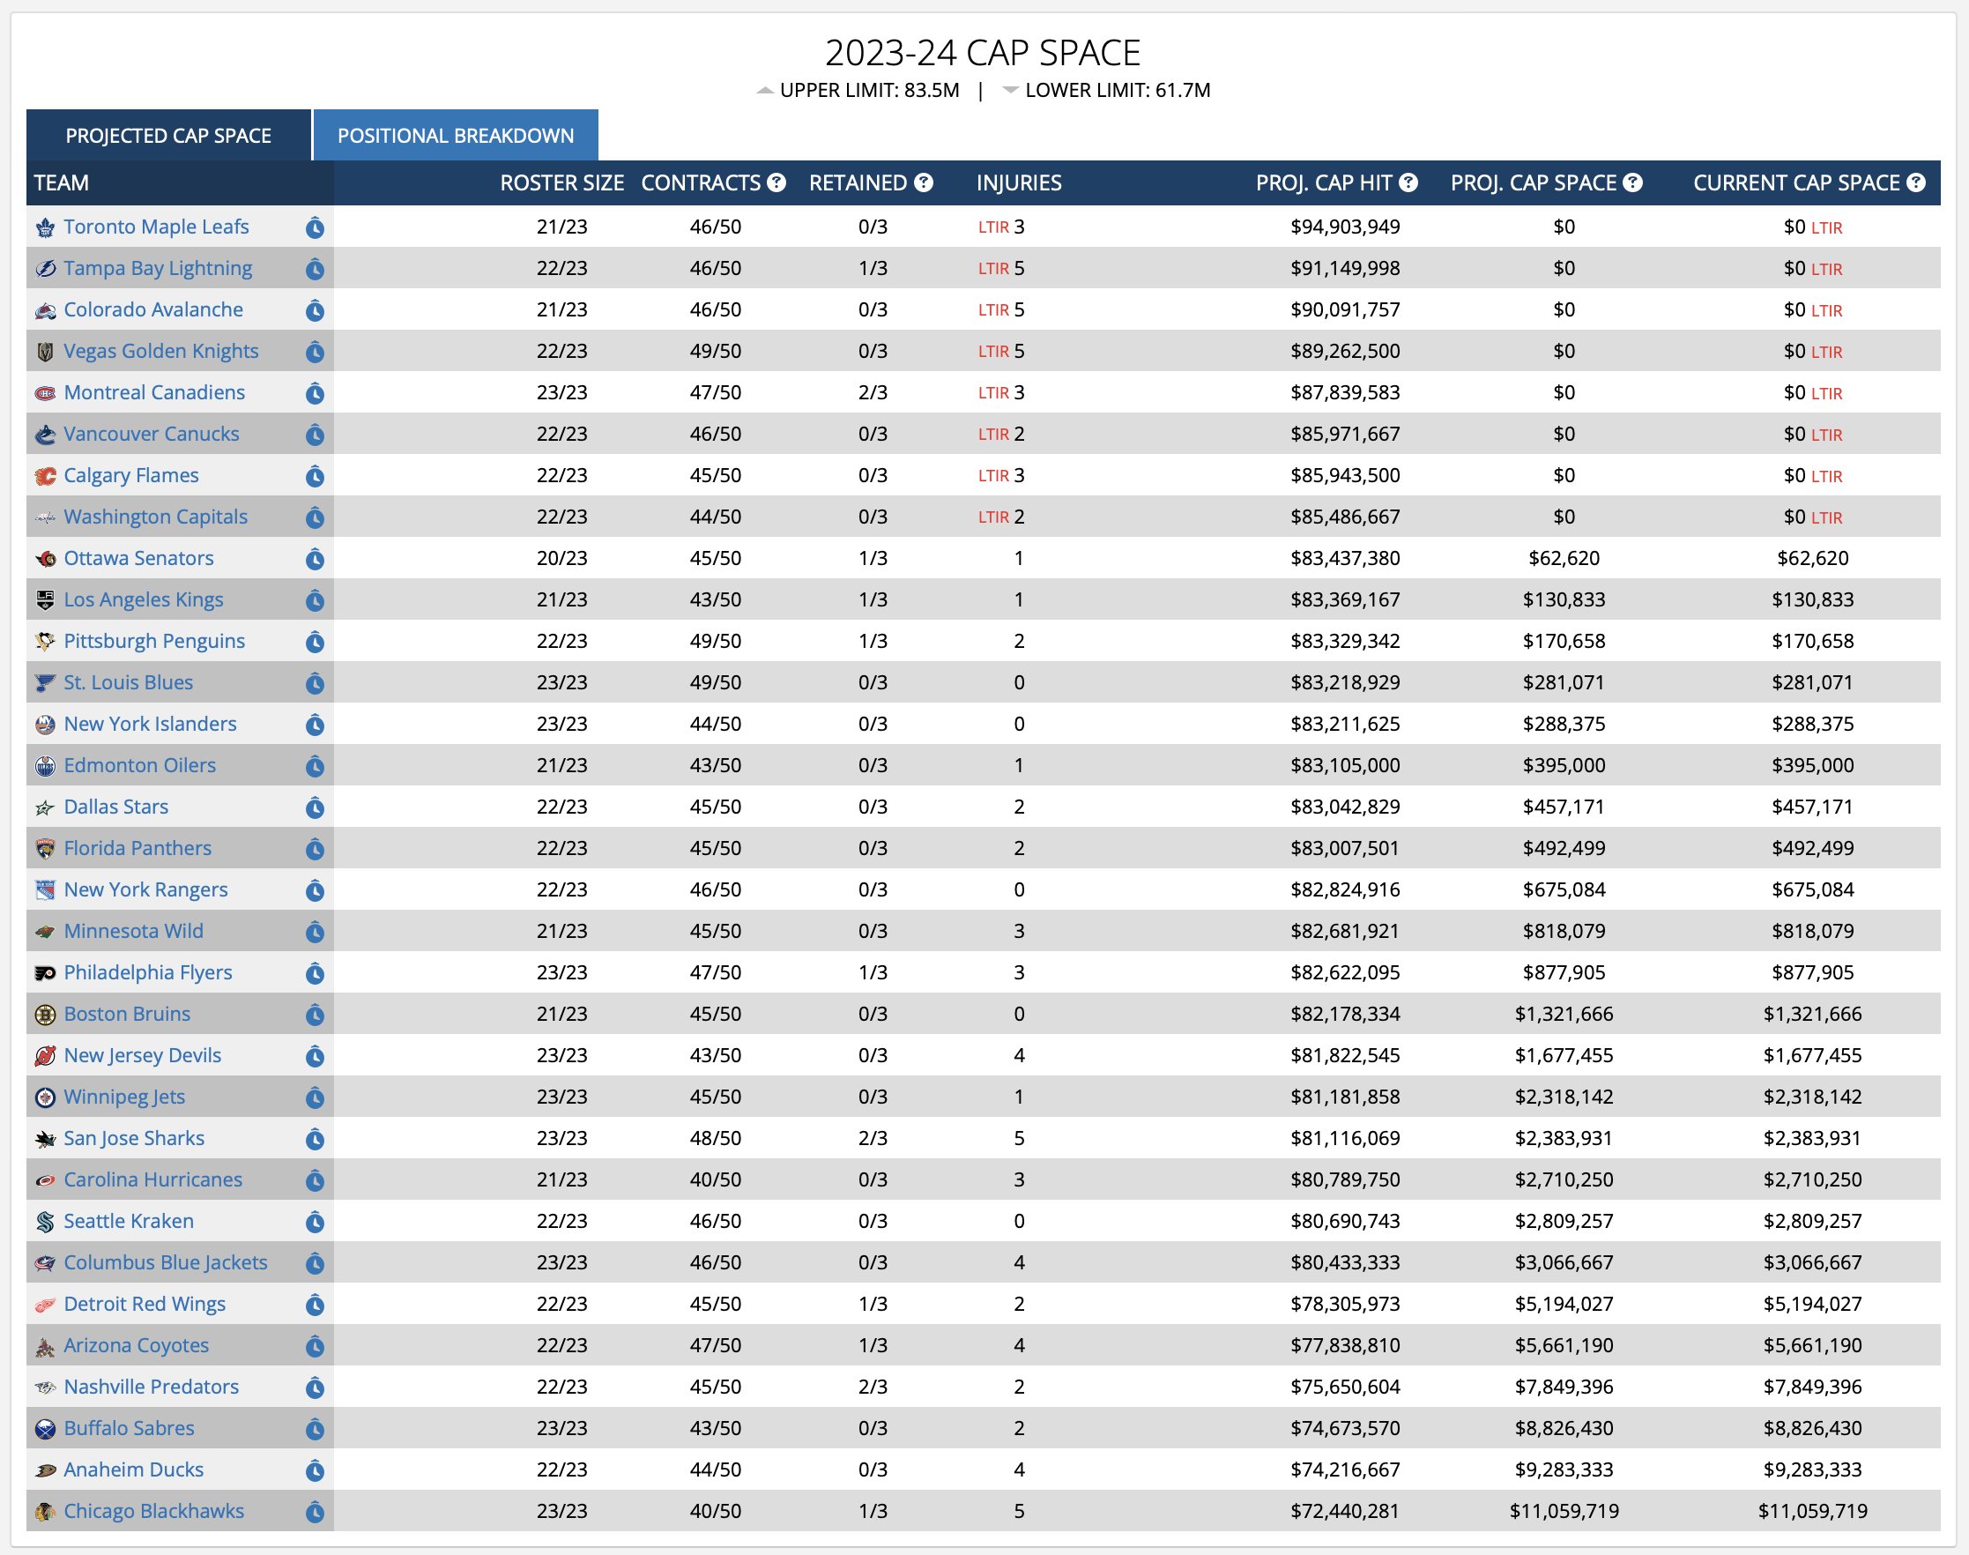Click the clock icon beside Chicago Blackhawks
This screenshot has height=1555, width=1969.
coord(315,1511)
